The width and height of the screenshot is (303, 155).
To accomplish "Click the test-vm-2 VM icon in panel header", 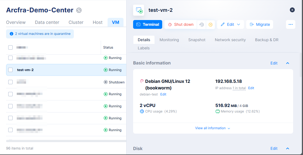I will point(139,10).
